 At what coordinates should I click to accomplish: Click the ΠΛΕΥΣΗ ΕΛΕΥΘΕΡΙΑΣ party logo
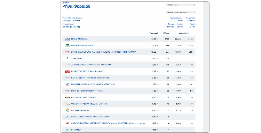(67, 84)
